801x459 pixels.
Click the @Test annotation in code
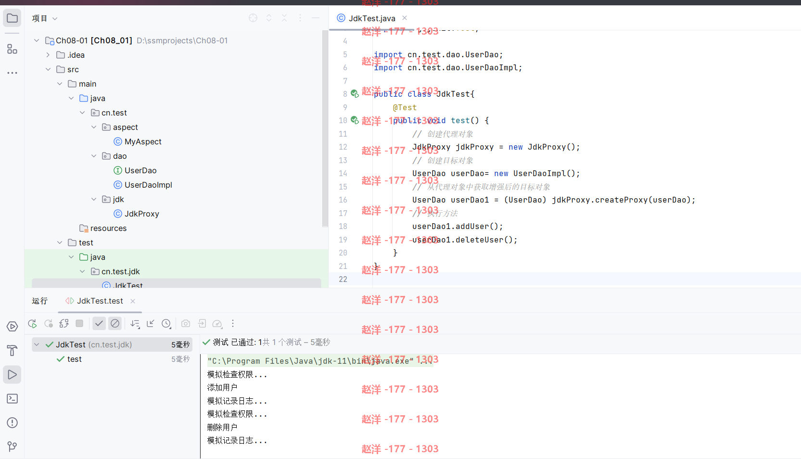(x=405, y=107)
